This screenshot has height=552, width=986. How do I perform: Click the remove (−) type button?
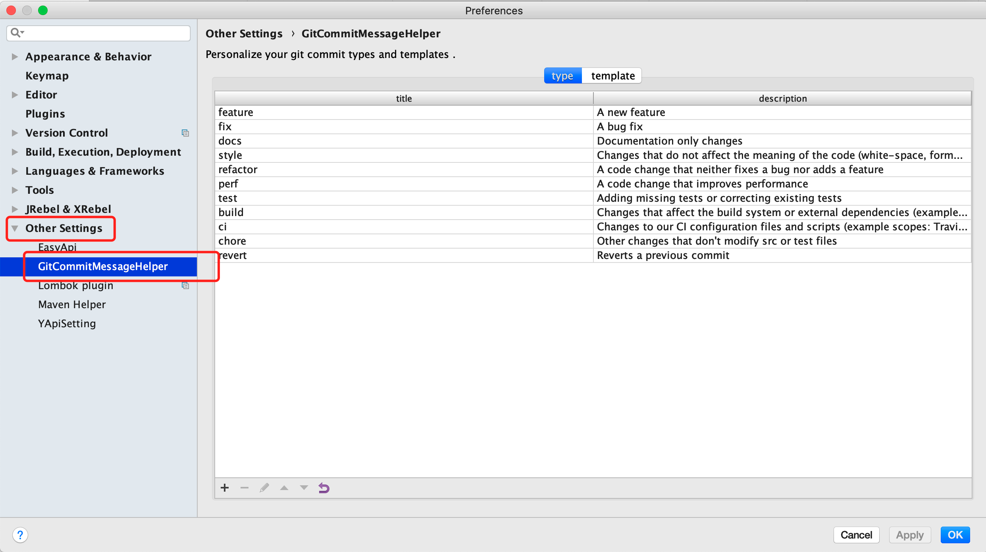[245, 488]
